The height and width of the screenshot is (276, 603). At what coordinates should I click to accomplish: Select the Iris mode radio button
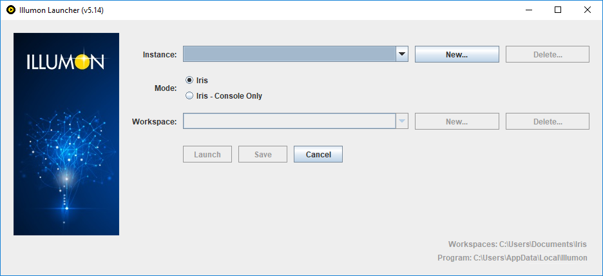click(189, 80)
